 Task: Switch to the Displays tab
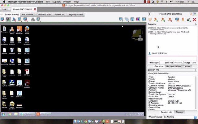[179, 112]
